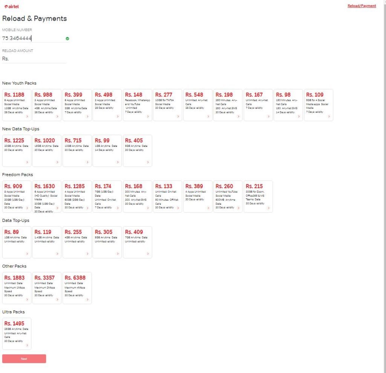
Task: Click the Next button
Action: point(24,359)
